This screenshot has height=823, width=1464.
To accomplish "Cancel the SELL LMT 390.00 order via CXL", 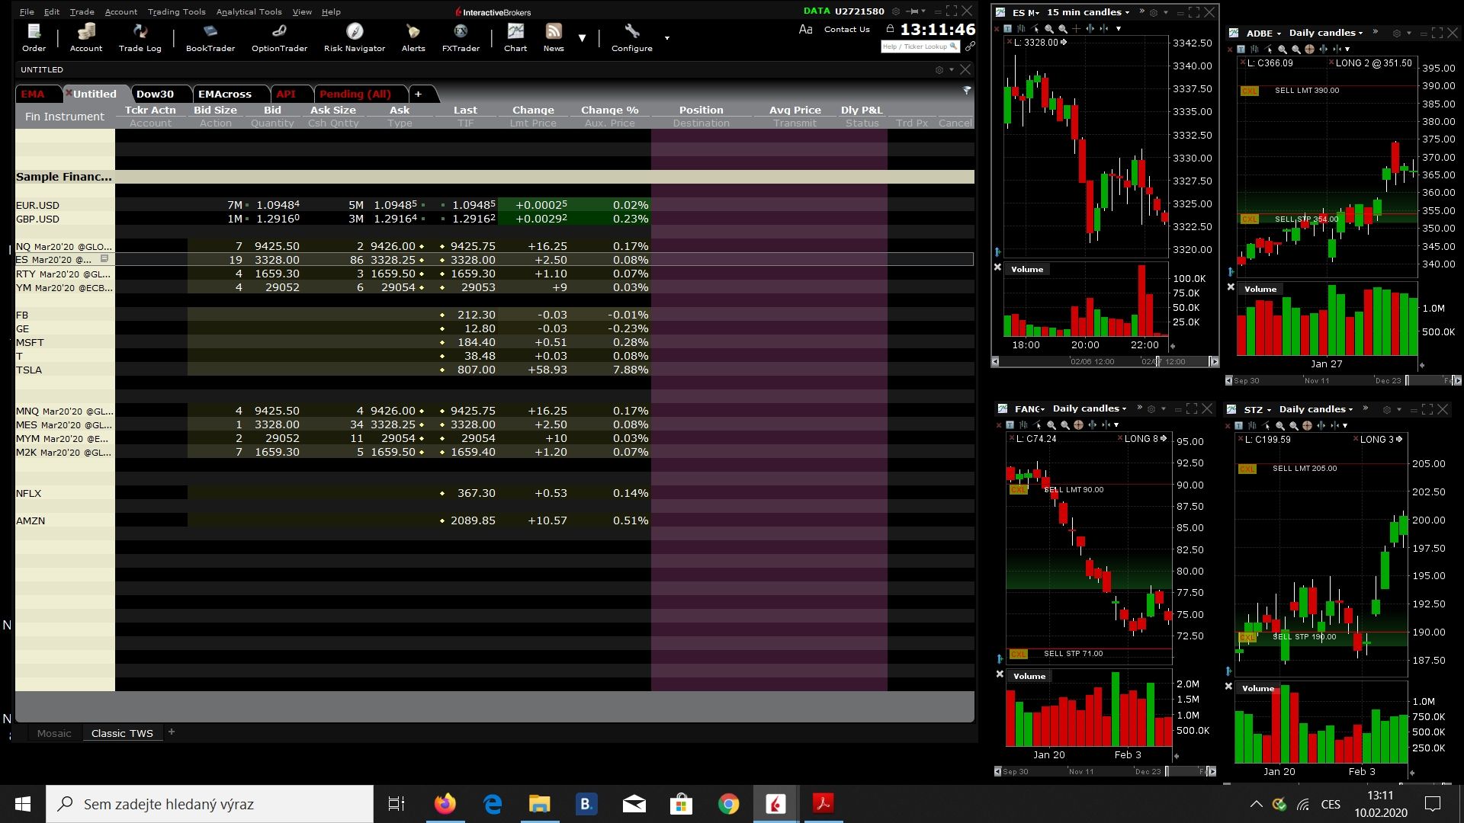I will click(x=1249, y=91).
